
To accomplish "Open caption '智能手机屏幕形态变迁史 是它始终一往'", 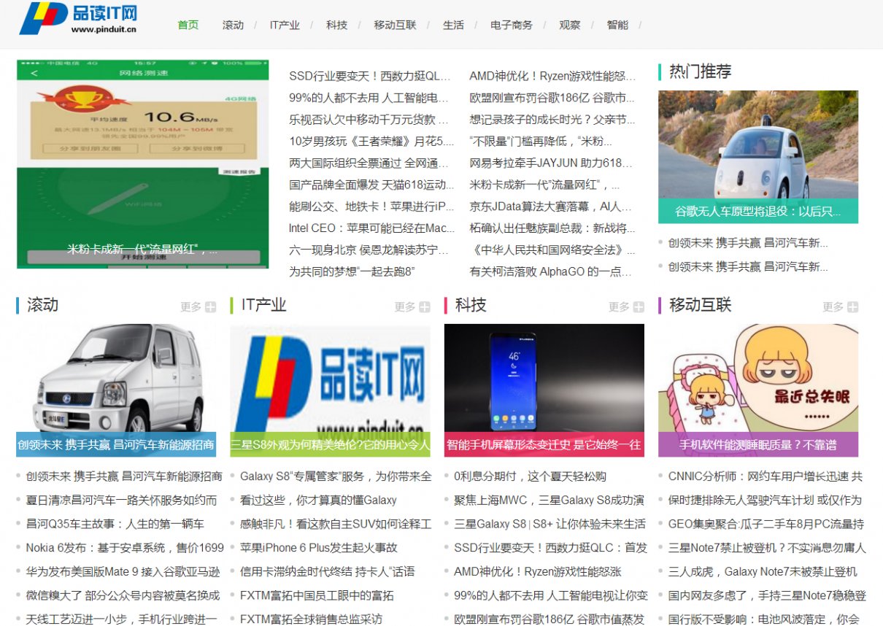I will point(544,444).
